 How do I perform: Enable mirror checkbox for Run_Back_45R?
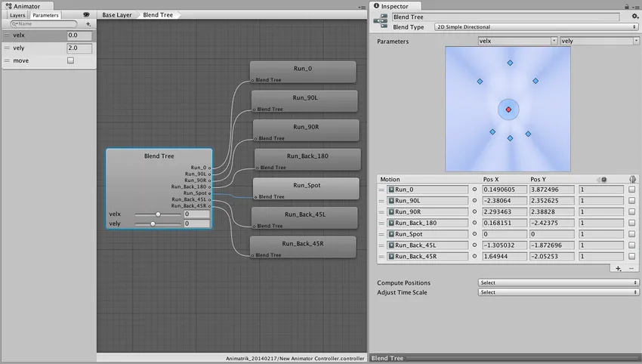pyautogui.click(x=631, y=257)
